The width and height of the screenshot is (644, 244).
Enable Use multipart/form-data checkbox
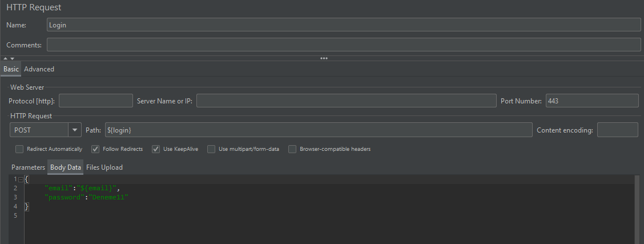pos(211,149)
